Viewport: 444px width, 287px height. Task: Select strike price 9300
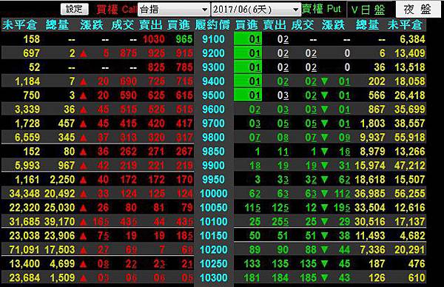tap(214, 67)
